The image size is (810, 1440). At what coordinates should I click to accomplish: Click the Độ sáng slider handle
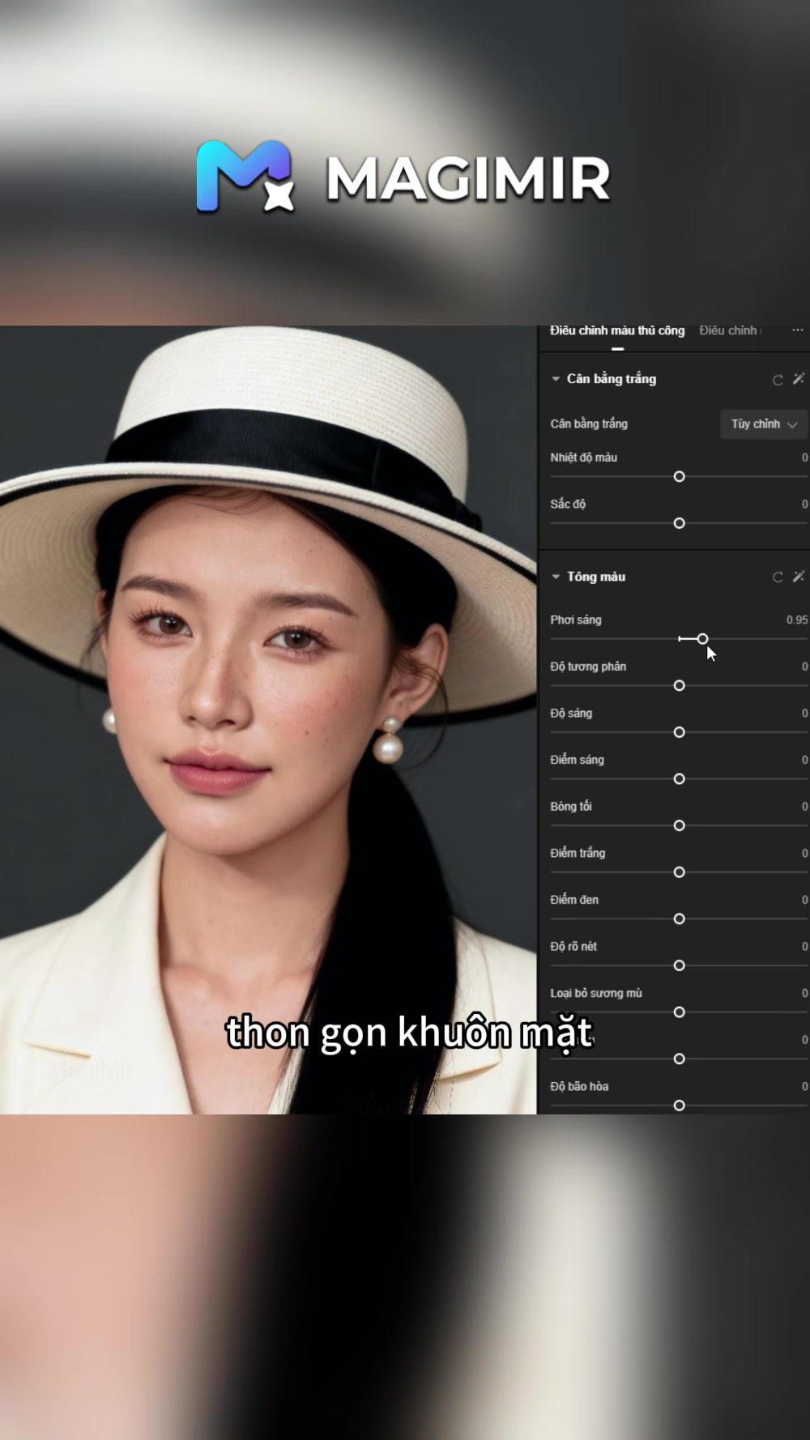click(680, 733)
